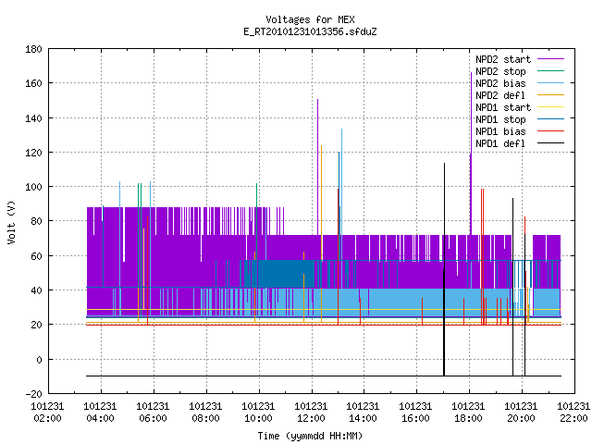
Task: Click the -20 y-axis tick label
Action: (33, 394)
